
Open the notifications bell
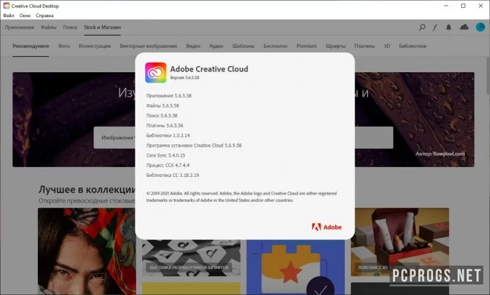pyautogui.click(x=448, y=27)
